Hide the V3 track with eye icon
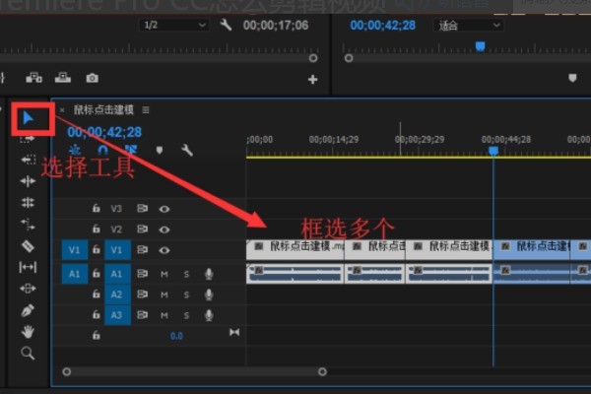 164,209
